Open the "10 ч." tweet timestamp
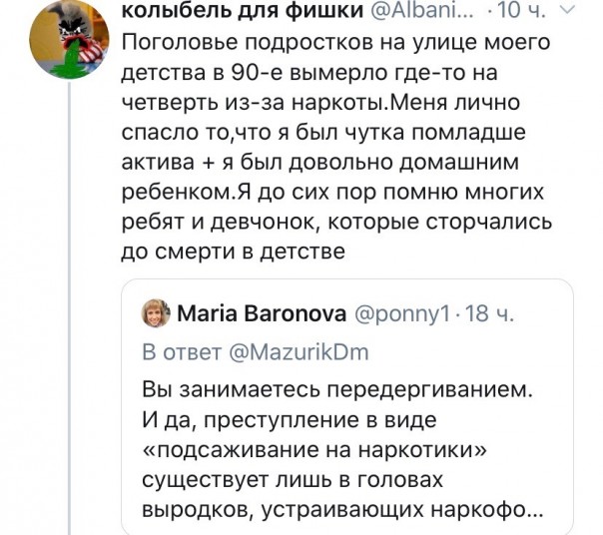 pos(526,12)
